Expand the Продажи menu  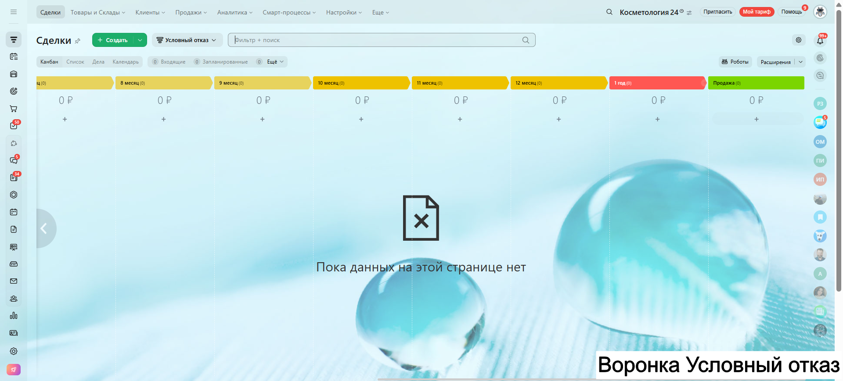(191, 12)
